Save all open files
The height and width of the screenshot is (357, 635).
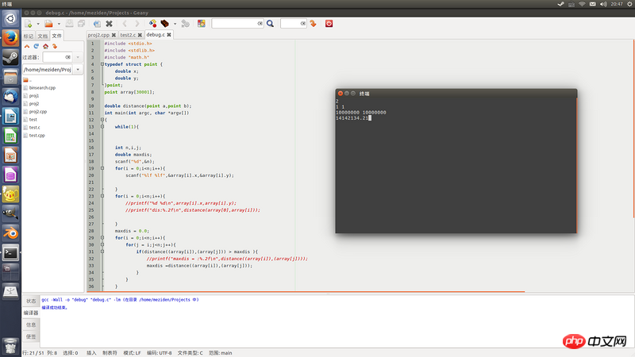point(82,24)
